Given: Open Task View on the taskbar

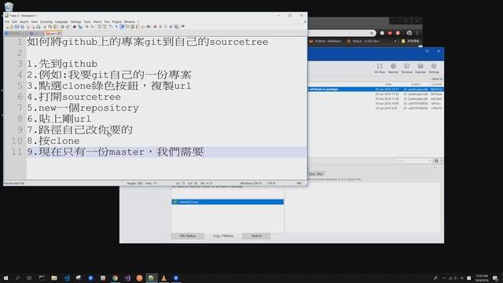Looking at the screenshot, I should [29, 277].
